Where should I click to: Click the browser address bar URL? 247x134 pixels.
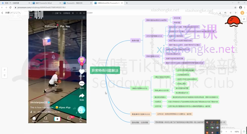point(42,8)
